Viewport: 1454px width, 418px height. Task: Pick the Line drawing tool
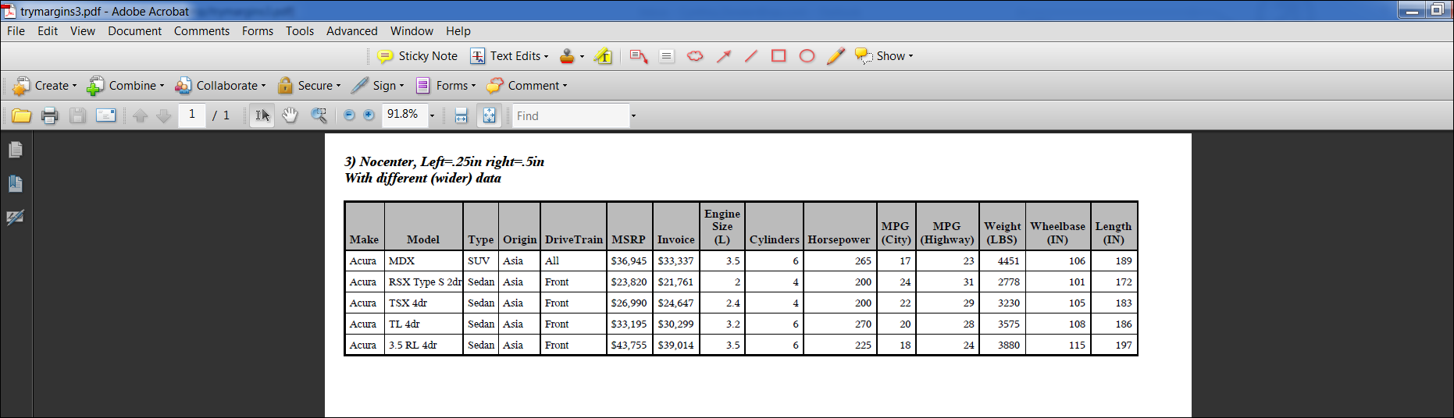[x=751, y=56]
